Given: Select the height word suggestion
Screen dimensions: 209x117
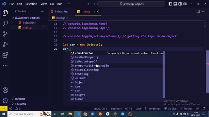Looking at the screenshot, I should tap(116, 95).
